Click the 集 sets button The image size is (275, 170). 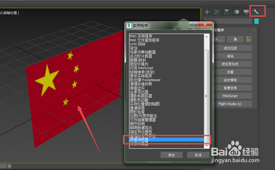pos(235,39)
